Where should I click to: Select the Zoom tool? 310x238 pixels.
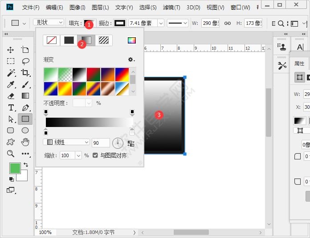coord(11,154)
